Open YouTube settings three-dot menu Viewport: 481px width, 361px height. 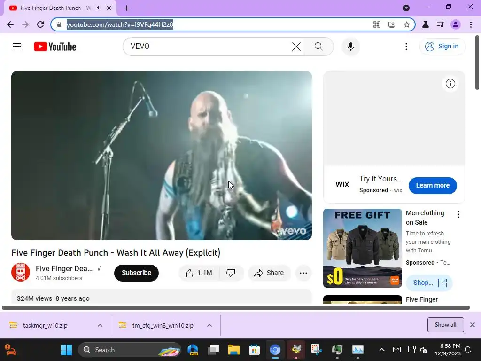pyautogui.click(x=406, y=47)
